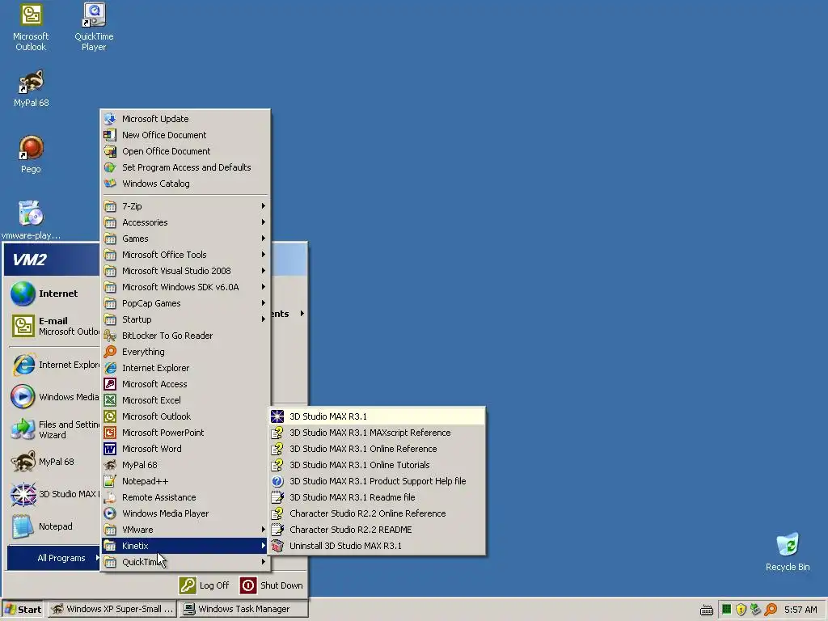
Task: Click the Microsoft Word icon
Action: tap(110, 449)
